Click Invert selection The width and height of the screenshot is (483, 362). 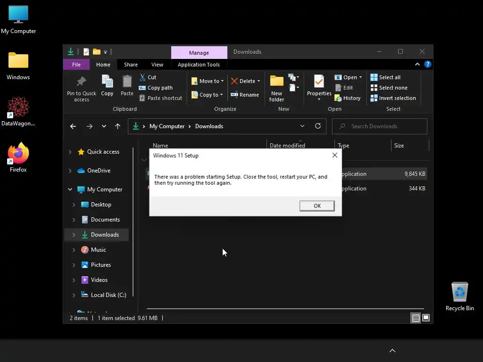point(393,98)
